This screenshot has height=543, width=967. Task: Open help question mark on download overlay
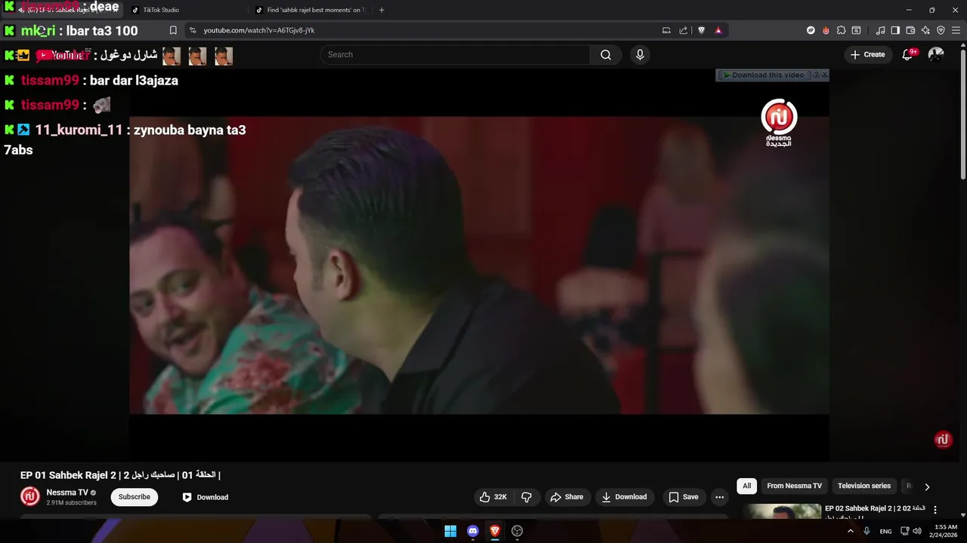816,75
